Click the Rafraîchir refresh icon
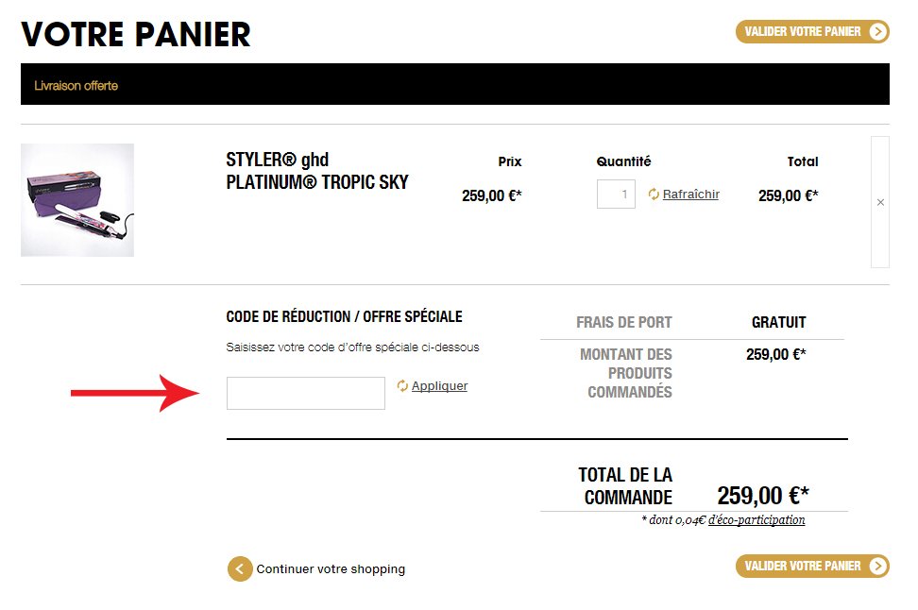The width and height of the screenshot is (918, 610). (x=654, y=195)
